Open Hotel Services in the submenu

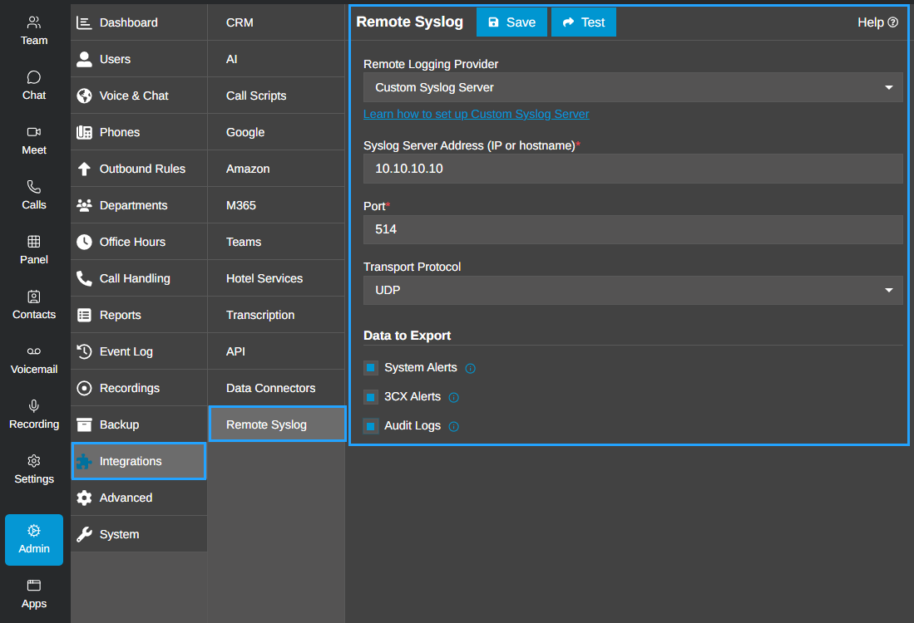(276, 278)
